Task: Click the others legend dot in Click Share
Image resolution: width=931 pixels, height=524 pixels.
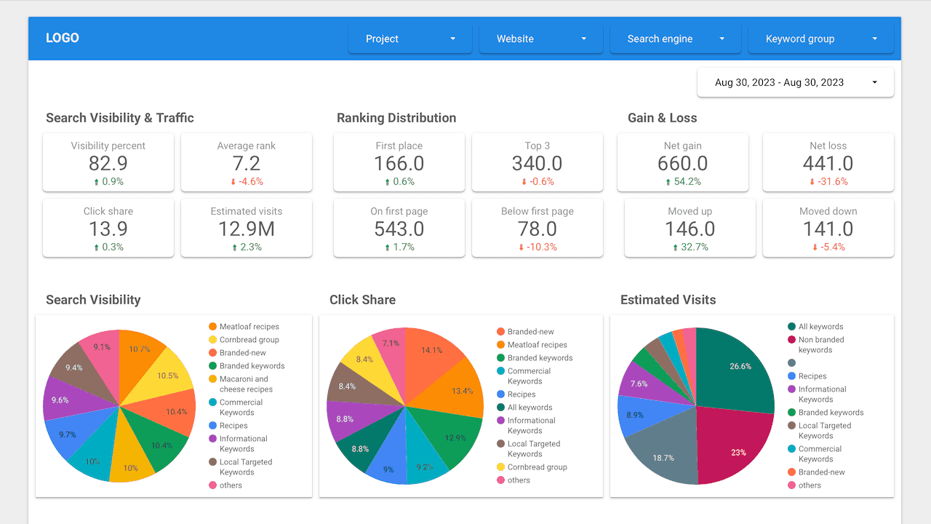Action: click(500, 480)
